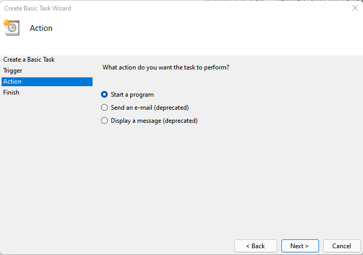Proceed with the Next > button
Screen dimensions: 363x255
click(x=299, y=246)
